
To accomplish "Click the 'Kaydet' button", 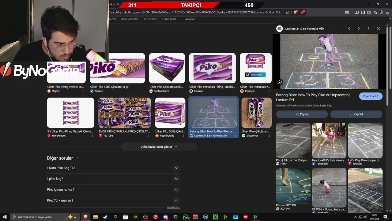I will pos(356,114).
